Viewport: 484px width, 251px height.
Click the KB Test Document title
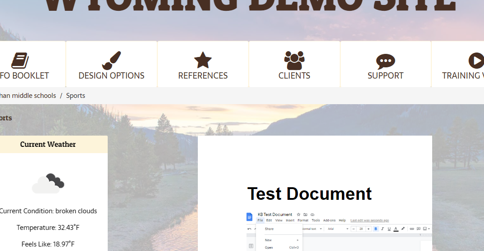[275, 214]
